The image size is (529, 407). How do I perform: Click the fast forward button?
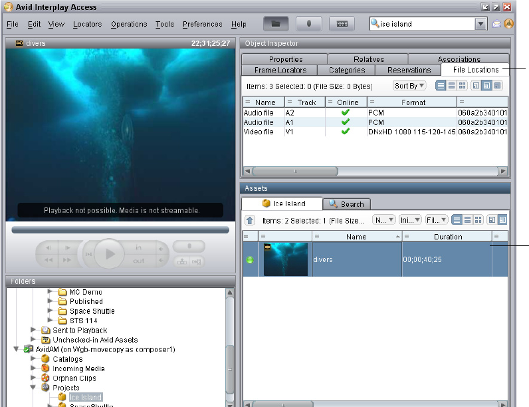pos(68,260)
